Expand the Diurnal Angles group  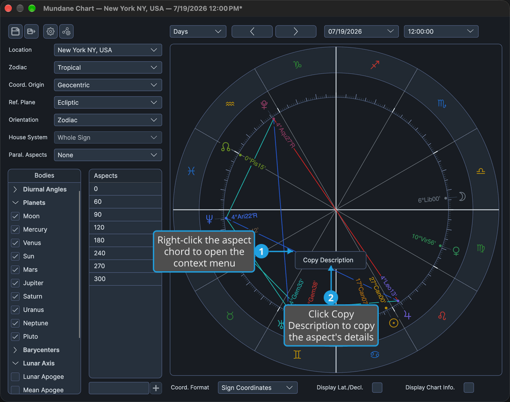(x=15, y=189)
